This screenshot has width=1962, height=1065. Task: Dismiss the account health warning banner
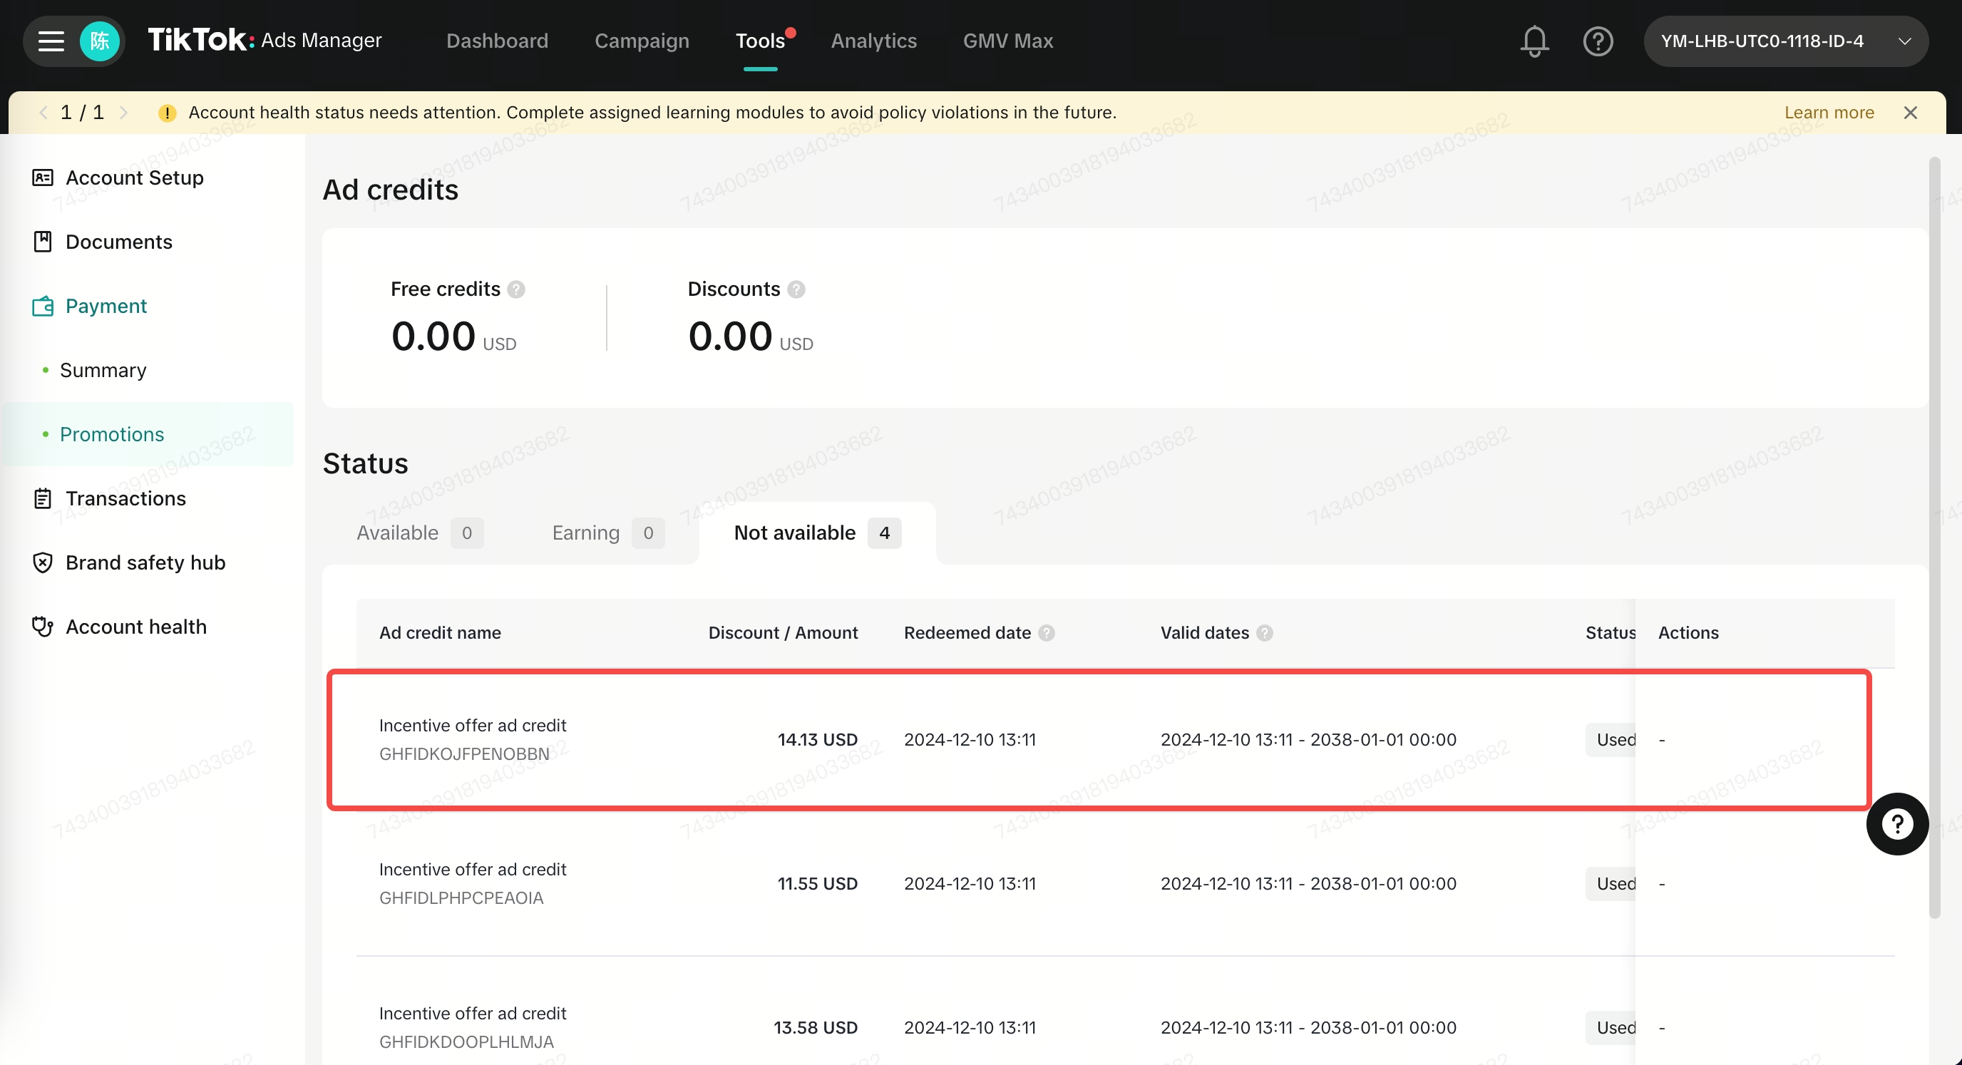tap(1909, 113)
